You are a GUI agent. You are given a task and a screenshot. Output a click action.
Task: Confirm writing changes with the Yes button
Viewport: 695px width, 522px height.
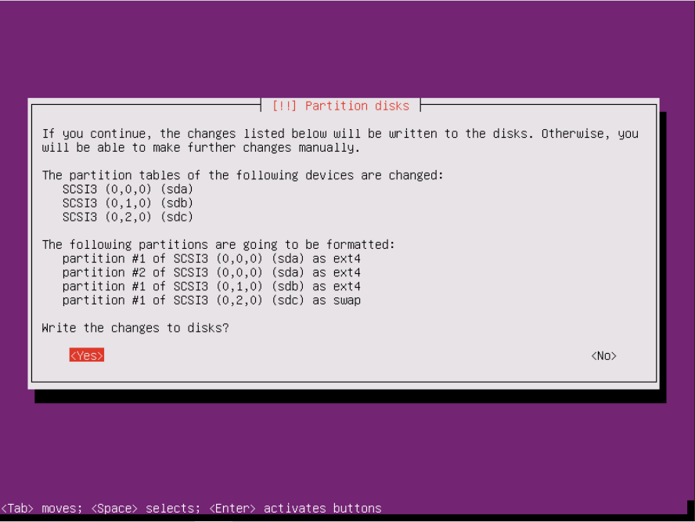[x=86, y=355]
